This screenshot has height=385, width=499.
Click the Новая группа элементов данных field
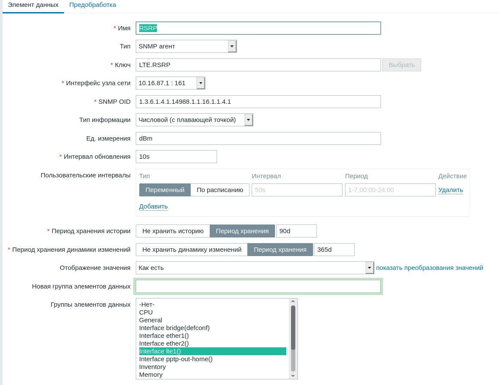click(x=258, y=286)
